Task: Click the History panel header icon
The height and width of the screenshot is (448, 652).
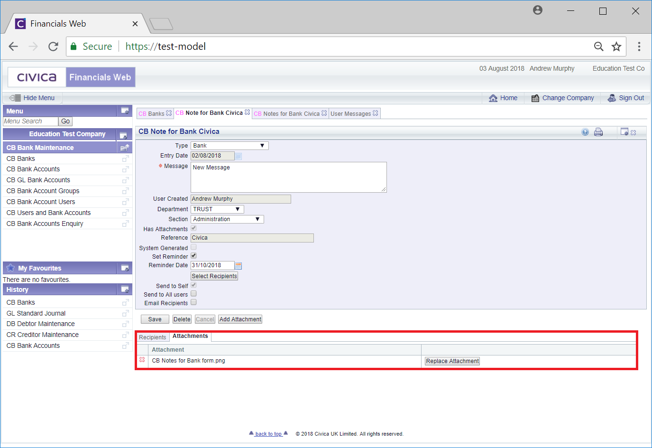Action: (x=125, y=289)
